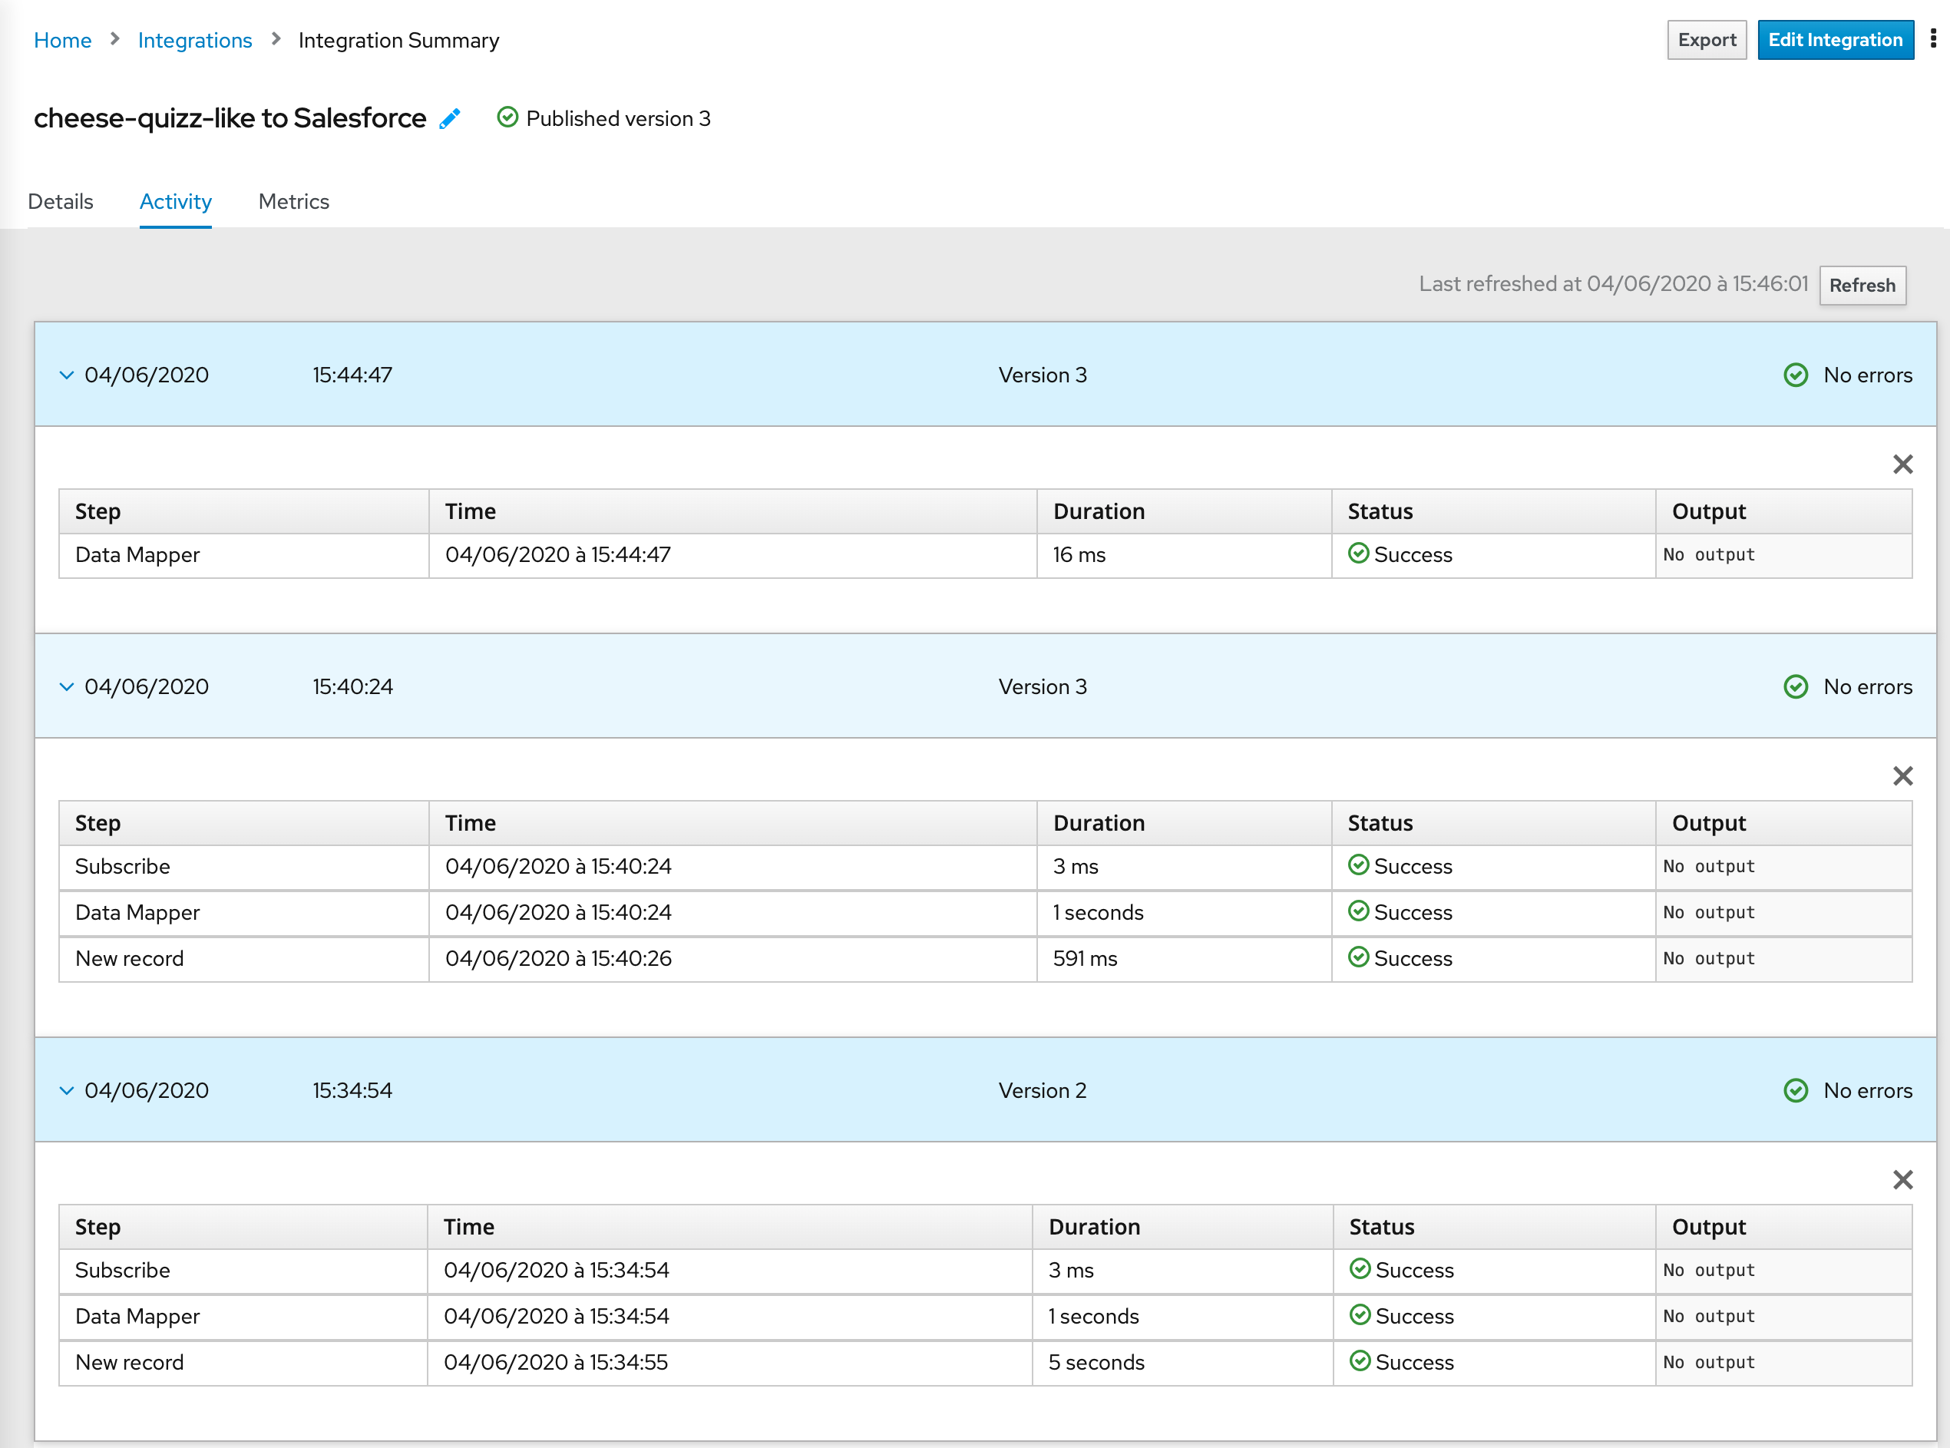Screen dimensions: 1950x1448
Task: Click the pencil icon to rename integration
Action: click(450, 118)
